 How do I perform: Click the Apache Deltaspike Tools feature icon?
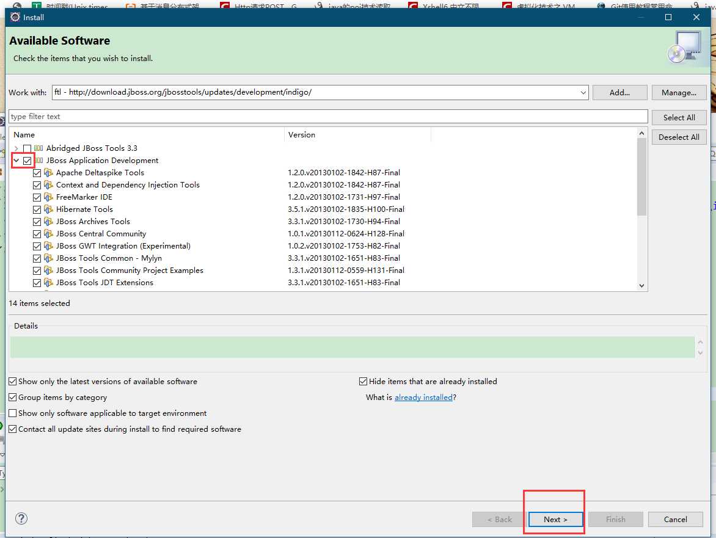click(x=48, y=172)
